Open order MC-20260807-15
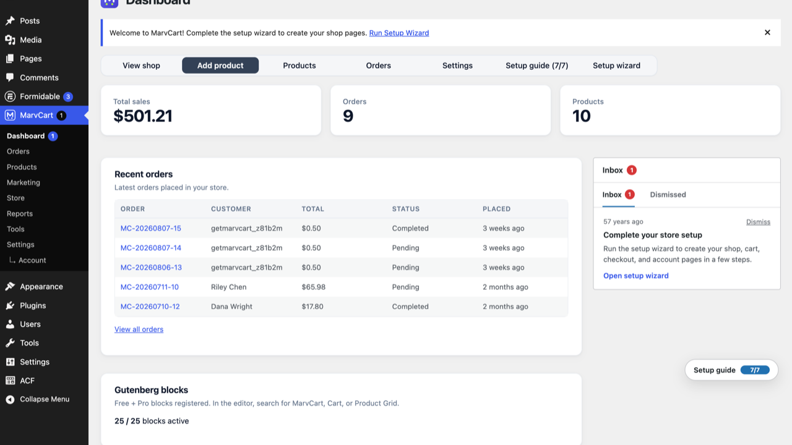The image size is (792, 445). (x=151, y=229)
